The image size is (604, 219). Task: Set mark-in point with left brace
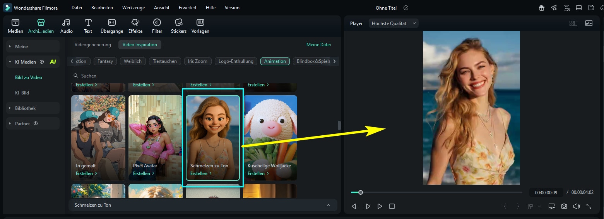tap(505, 206)
